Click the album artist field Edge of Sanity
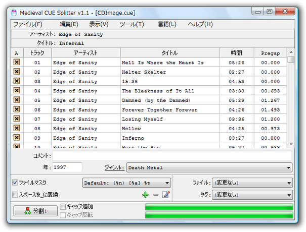This screenshot has width=306, height=232. pyautogui.click(x=153, y=34)
